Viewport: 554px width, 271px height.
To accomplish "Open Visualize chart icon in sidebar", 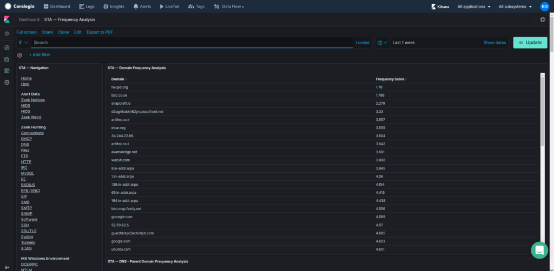I will click(x=6, y=59).
